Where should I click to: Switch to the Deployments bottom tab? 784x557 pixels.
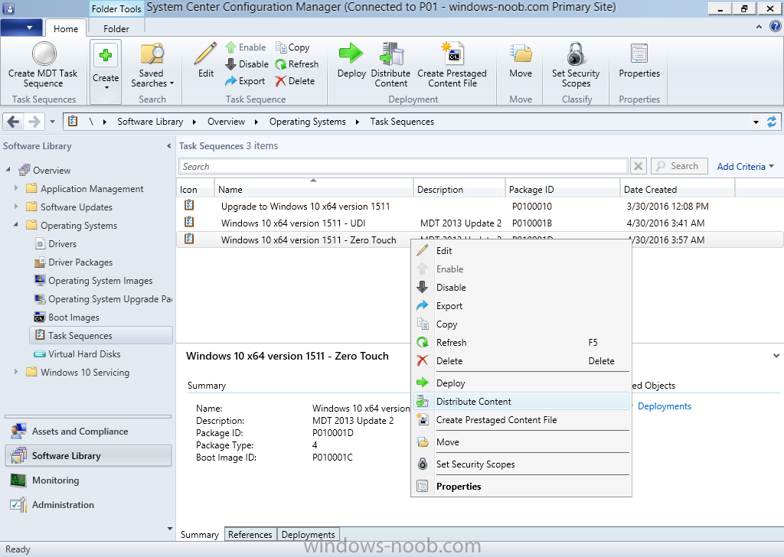(308, 535)
